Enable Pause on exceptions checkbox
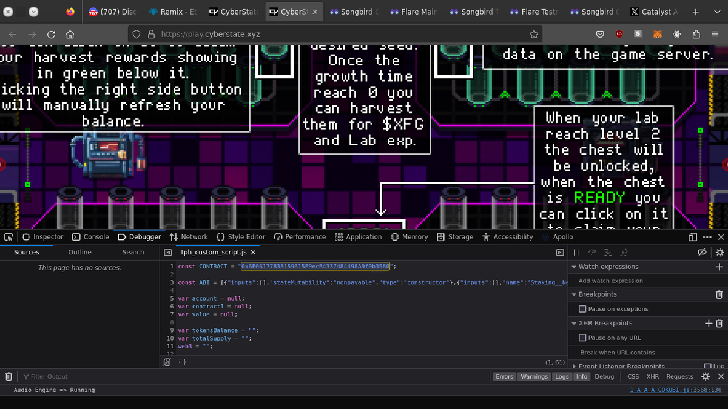728x409 pixels. [582, 309]
